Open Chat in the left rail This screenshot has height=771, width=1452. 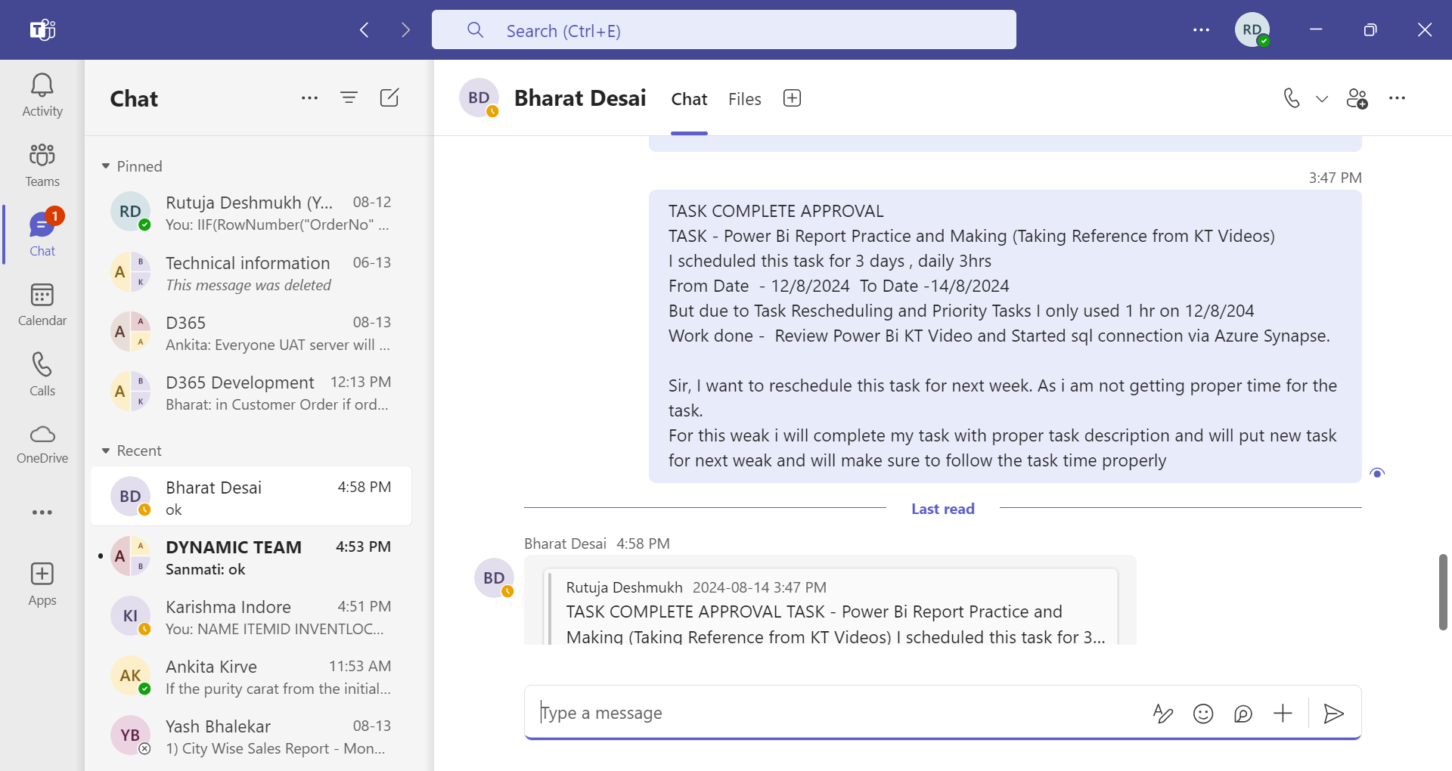(42, 234)
